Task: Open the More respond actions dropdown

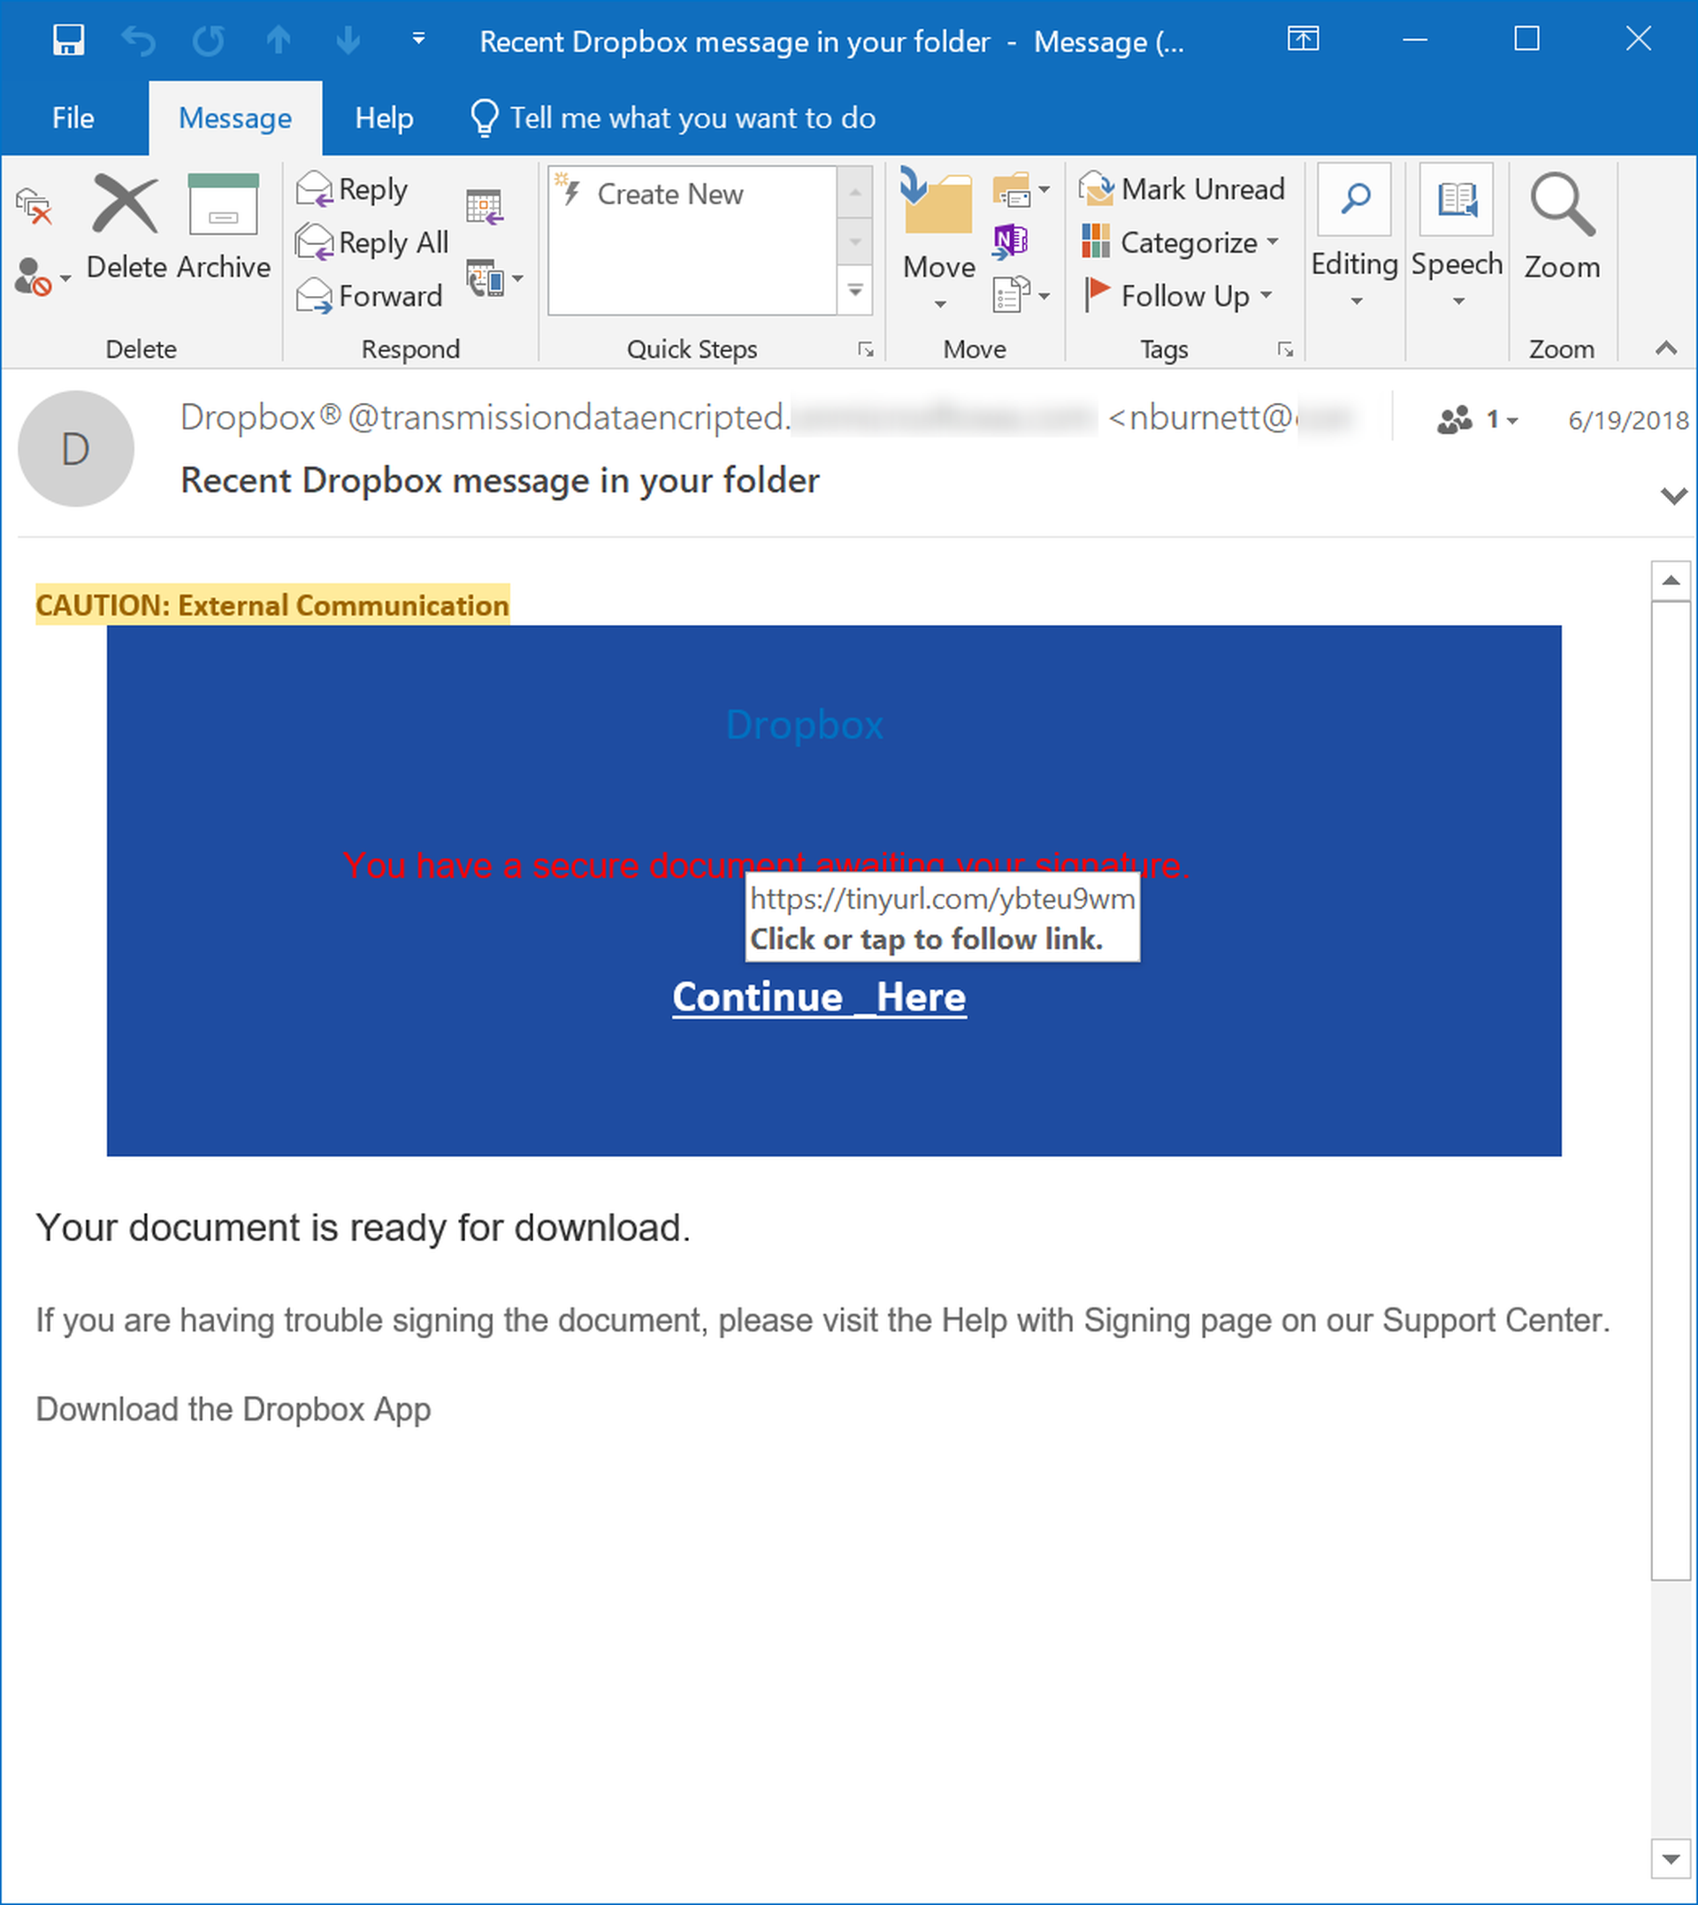Action: pos(493,278)
